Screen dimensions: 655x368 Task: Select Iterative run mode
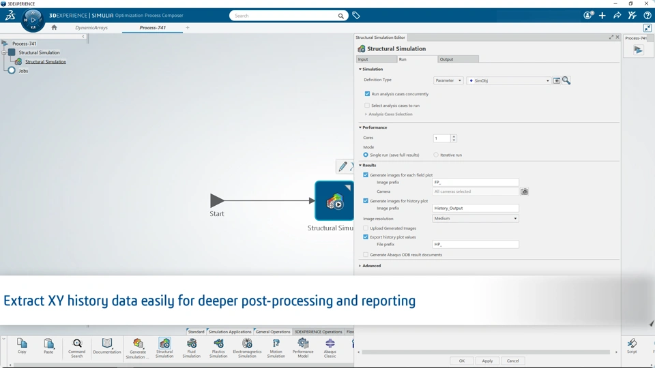(x=436, y=155)
